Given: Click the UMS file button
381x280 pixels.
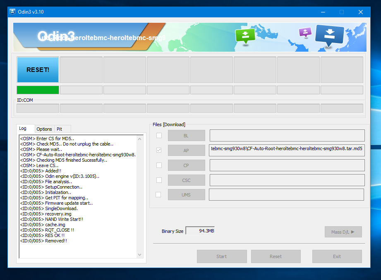Looking at the screenshot, I should click(187, 195).
